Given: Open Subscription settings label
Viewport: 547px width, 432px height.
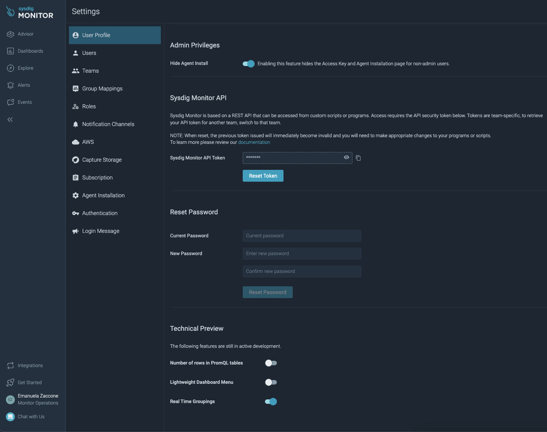Looking at the screenshot, I should click(97, 178).
